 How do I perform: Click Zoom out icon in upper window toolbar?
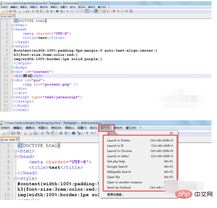(72, 11)
